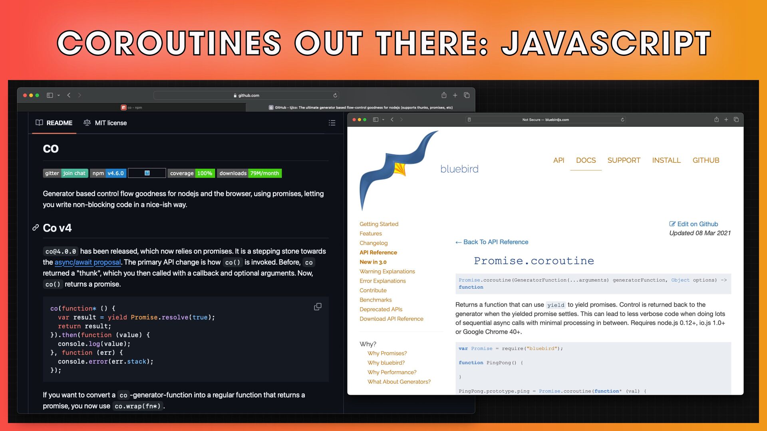
Task: Follow the async/await proposal link
Action: point(87,262)
